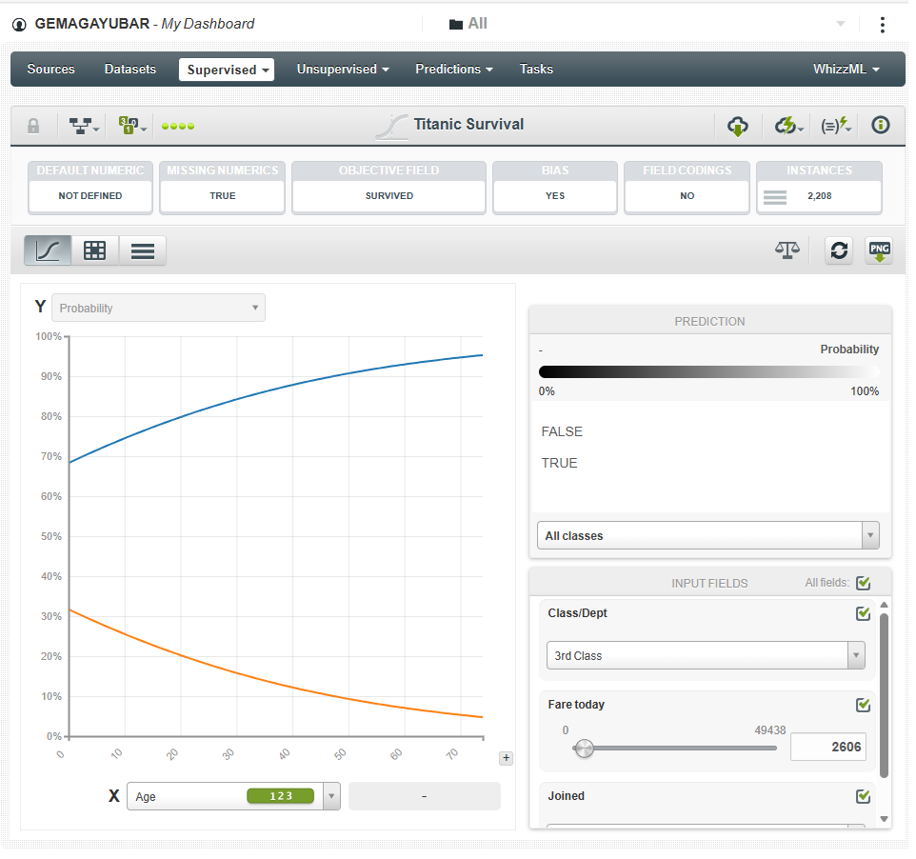Open the All classes dropdown
916x859 pixels.
point(707,536)
